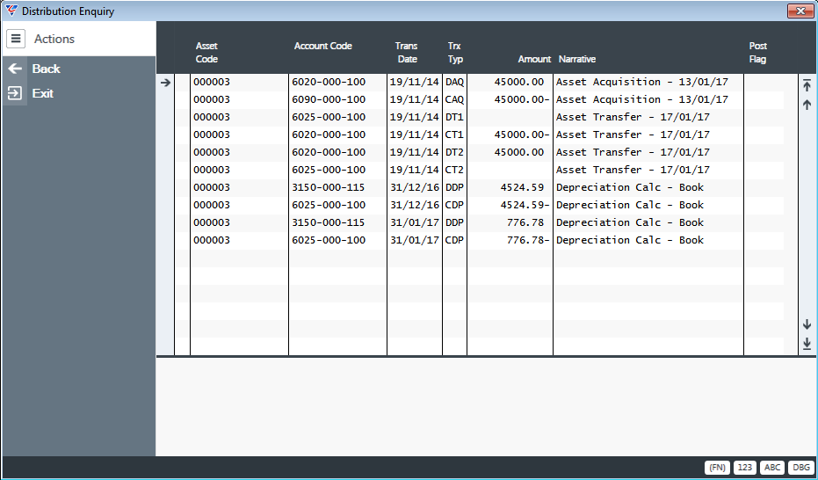Viewport: 818px width, 480px height.
Task: Click the DBG status bar button
Action: tap(800, 468)
